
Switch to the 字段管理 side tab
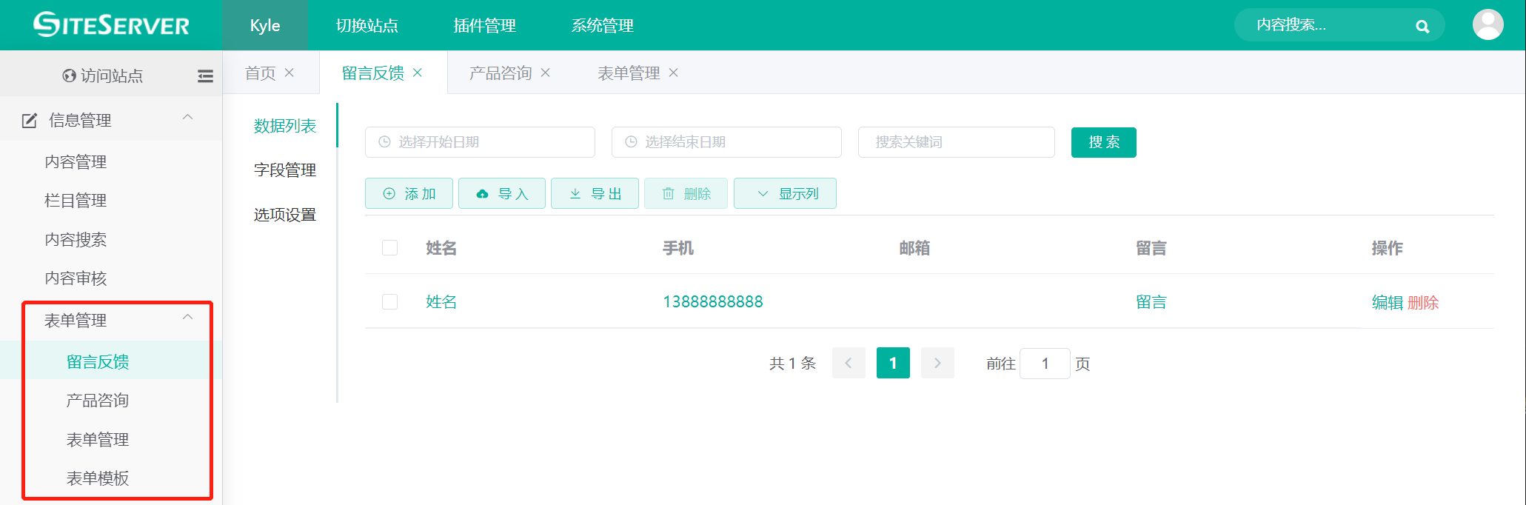(285, 170)
